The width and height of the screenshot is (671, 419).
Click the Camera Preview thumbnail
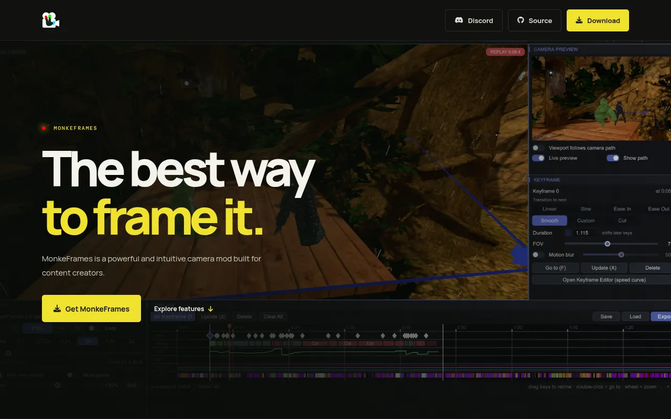coord(601,98)
